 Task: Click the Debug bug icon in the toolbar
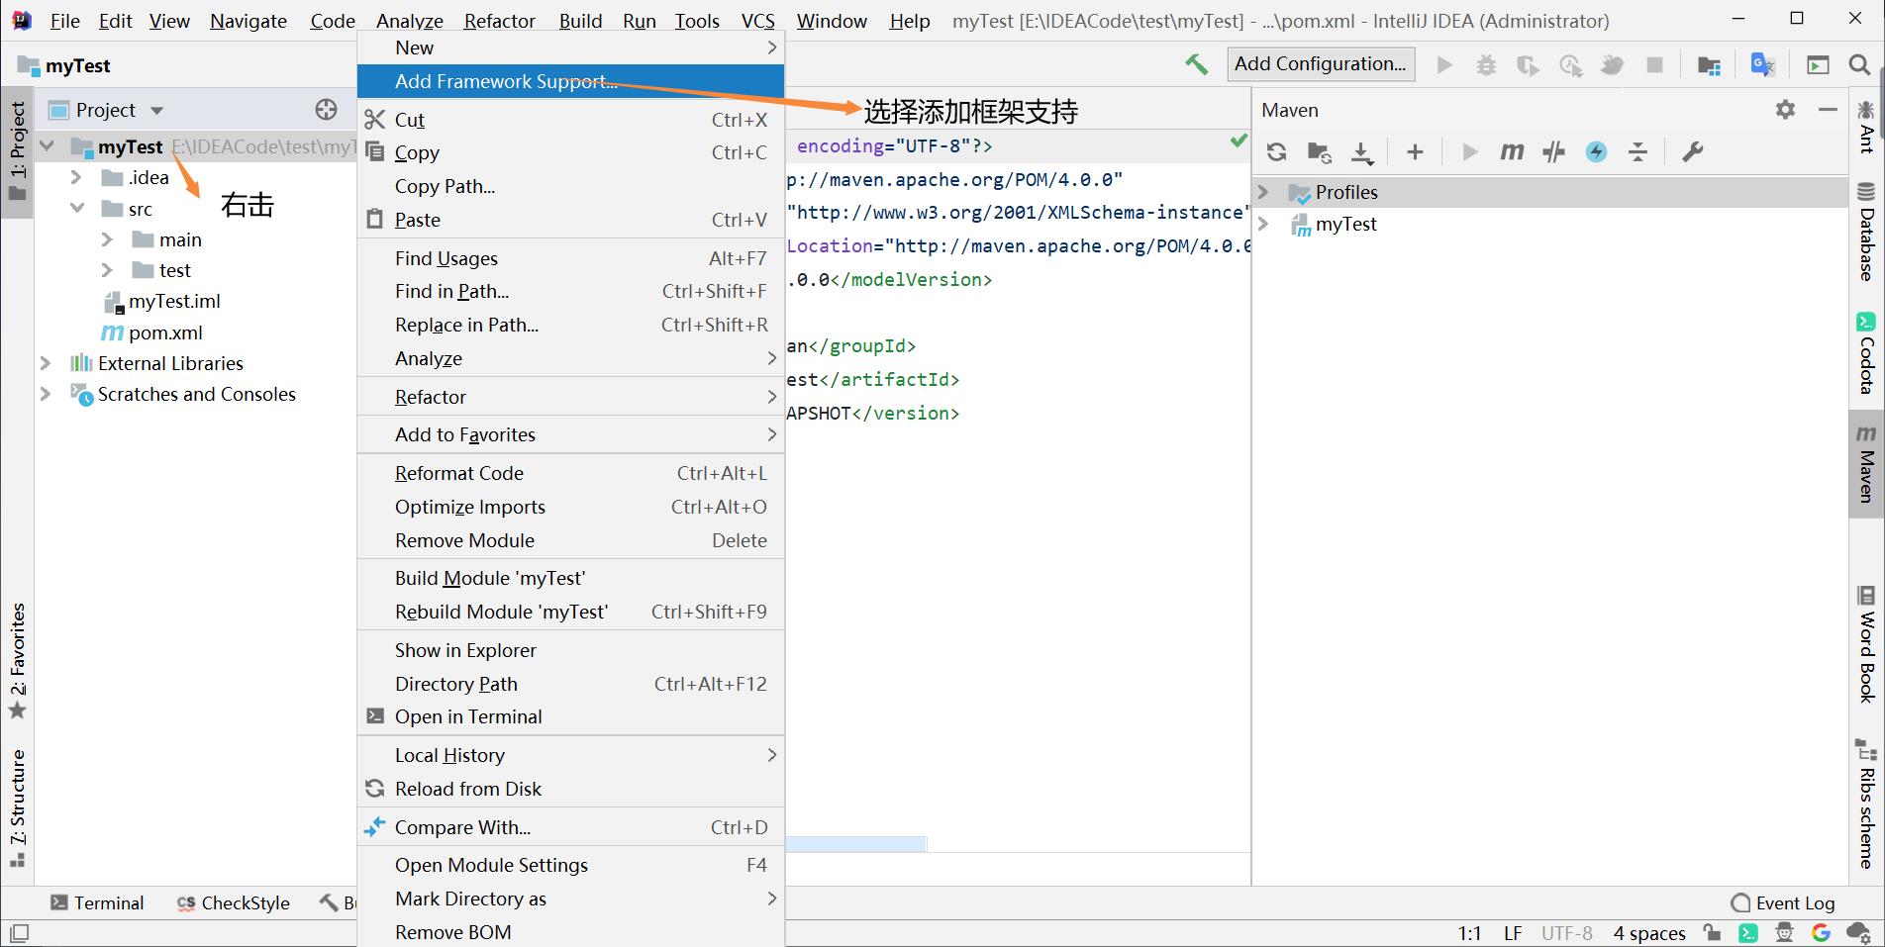pyautogui.click(x=1486, y=65)
